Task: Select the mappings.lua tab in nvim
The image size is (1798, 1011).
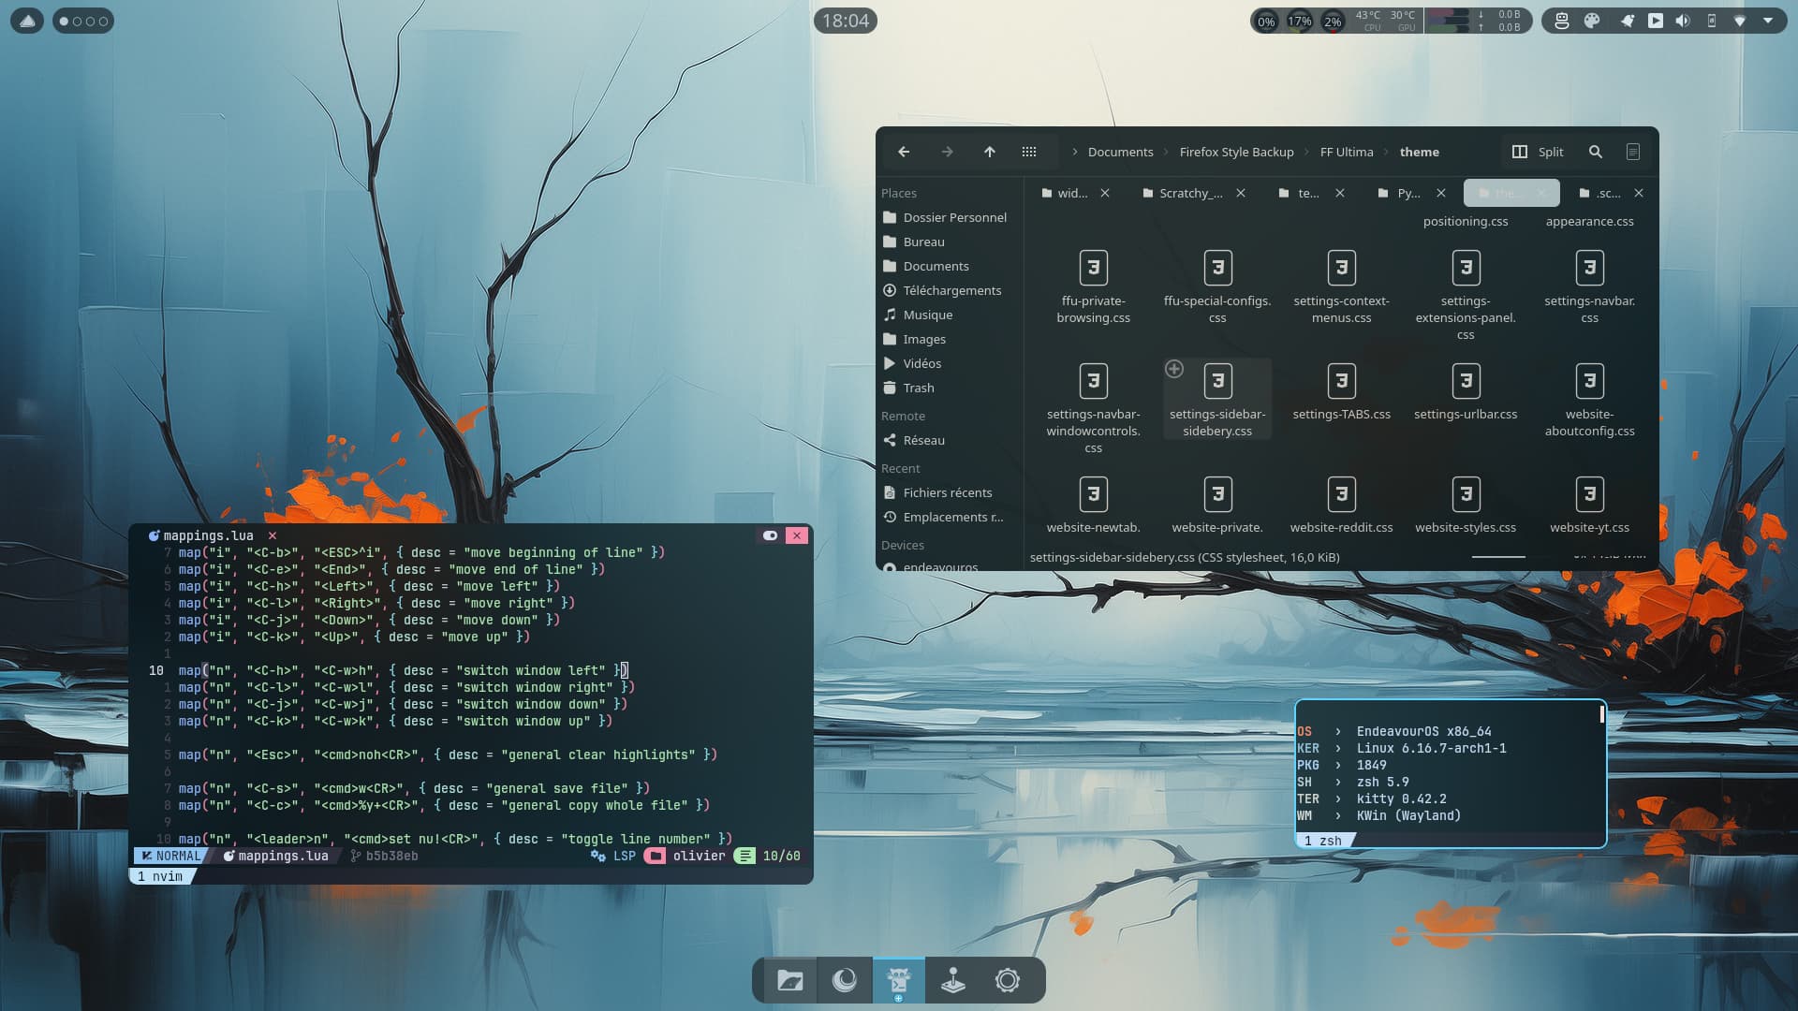Action: tap(208, 535)
